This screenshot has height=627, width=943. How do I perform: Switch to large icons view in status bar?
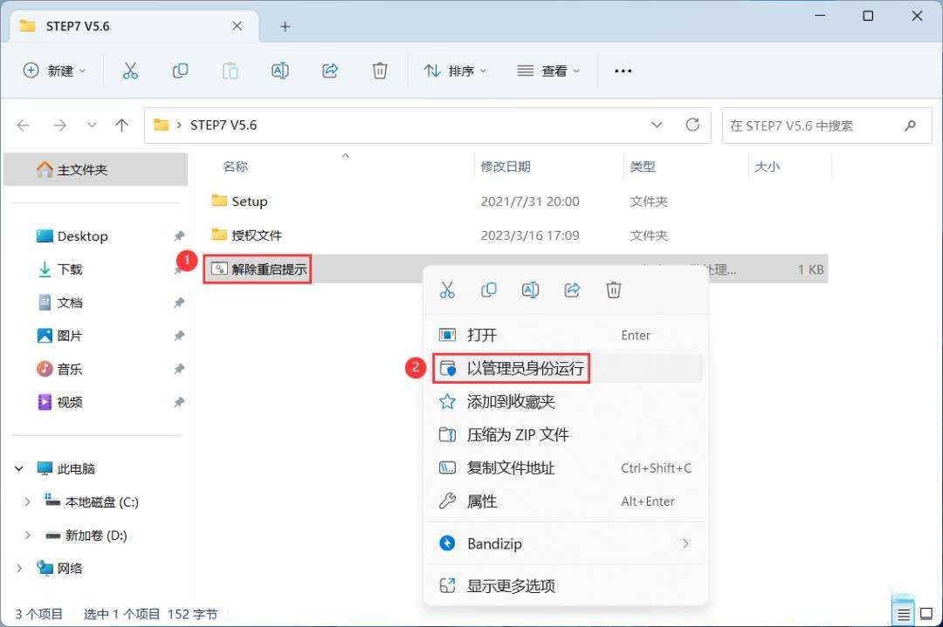click(x=926, y=615)
